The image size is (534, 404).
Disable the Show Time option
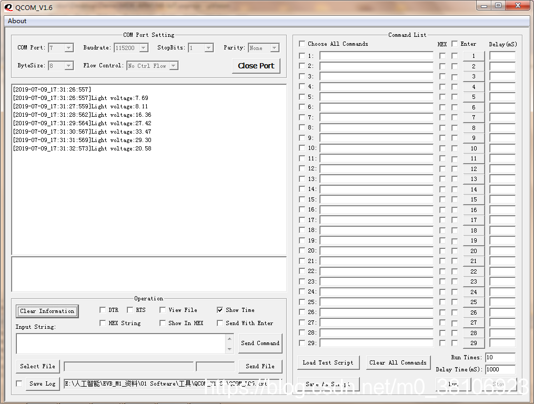[x=219, y=310]
